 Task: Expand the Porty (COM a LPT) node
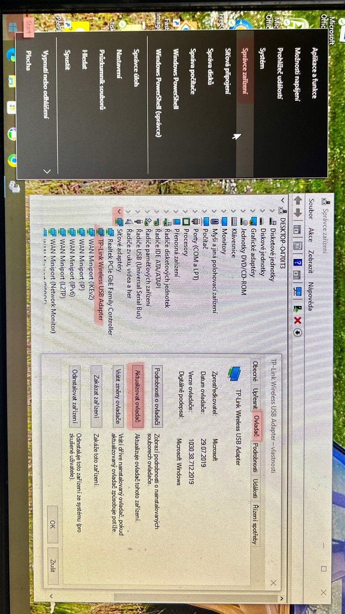195,211
